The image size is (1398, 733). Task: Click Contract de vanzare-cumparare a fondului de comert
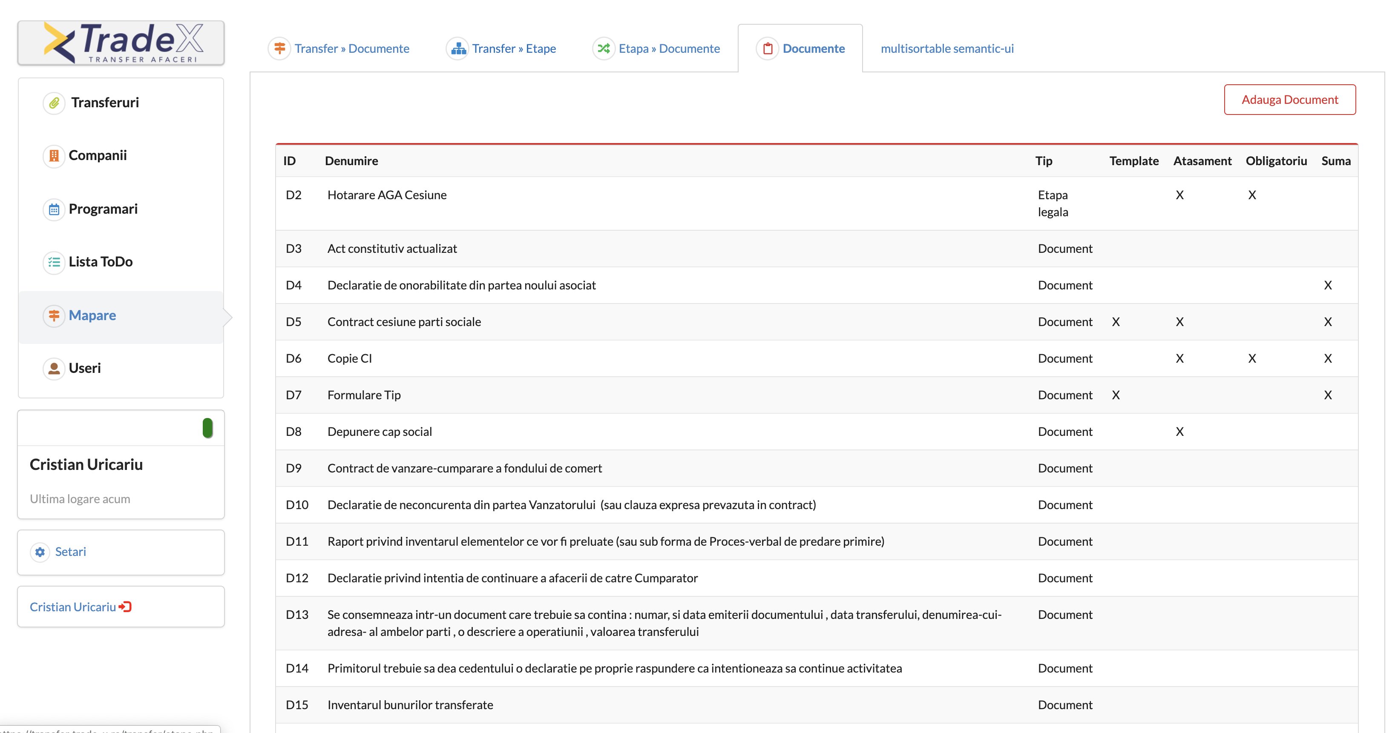pyautogui.click(x=465, y=468)
